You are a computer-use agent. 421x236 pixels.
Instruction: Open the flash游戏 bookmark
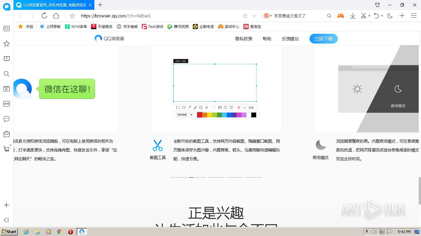pos(153,27)
